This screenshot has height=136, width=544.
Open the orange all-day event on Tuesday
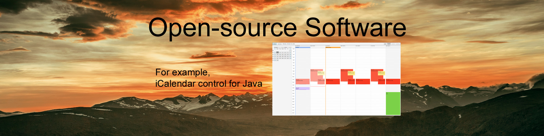(333, 47)
